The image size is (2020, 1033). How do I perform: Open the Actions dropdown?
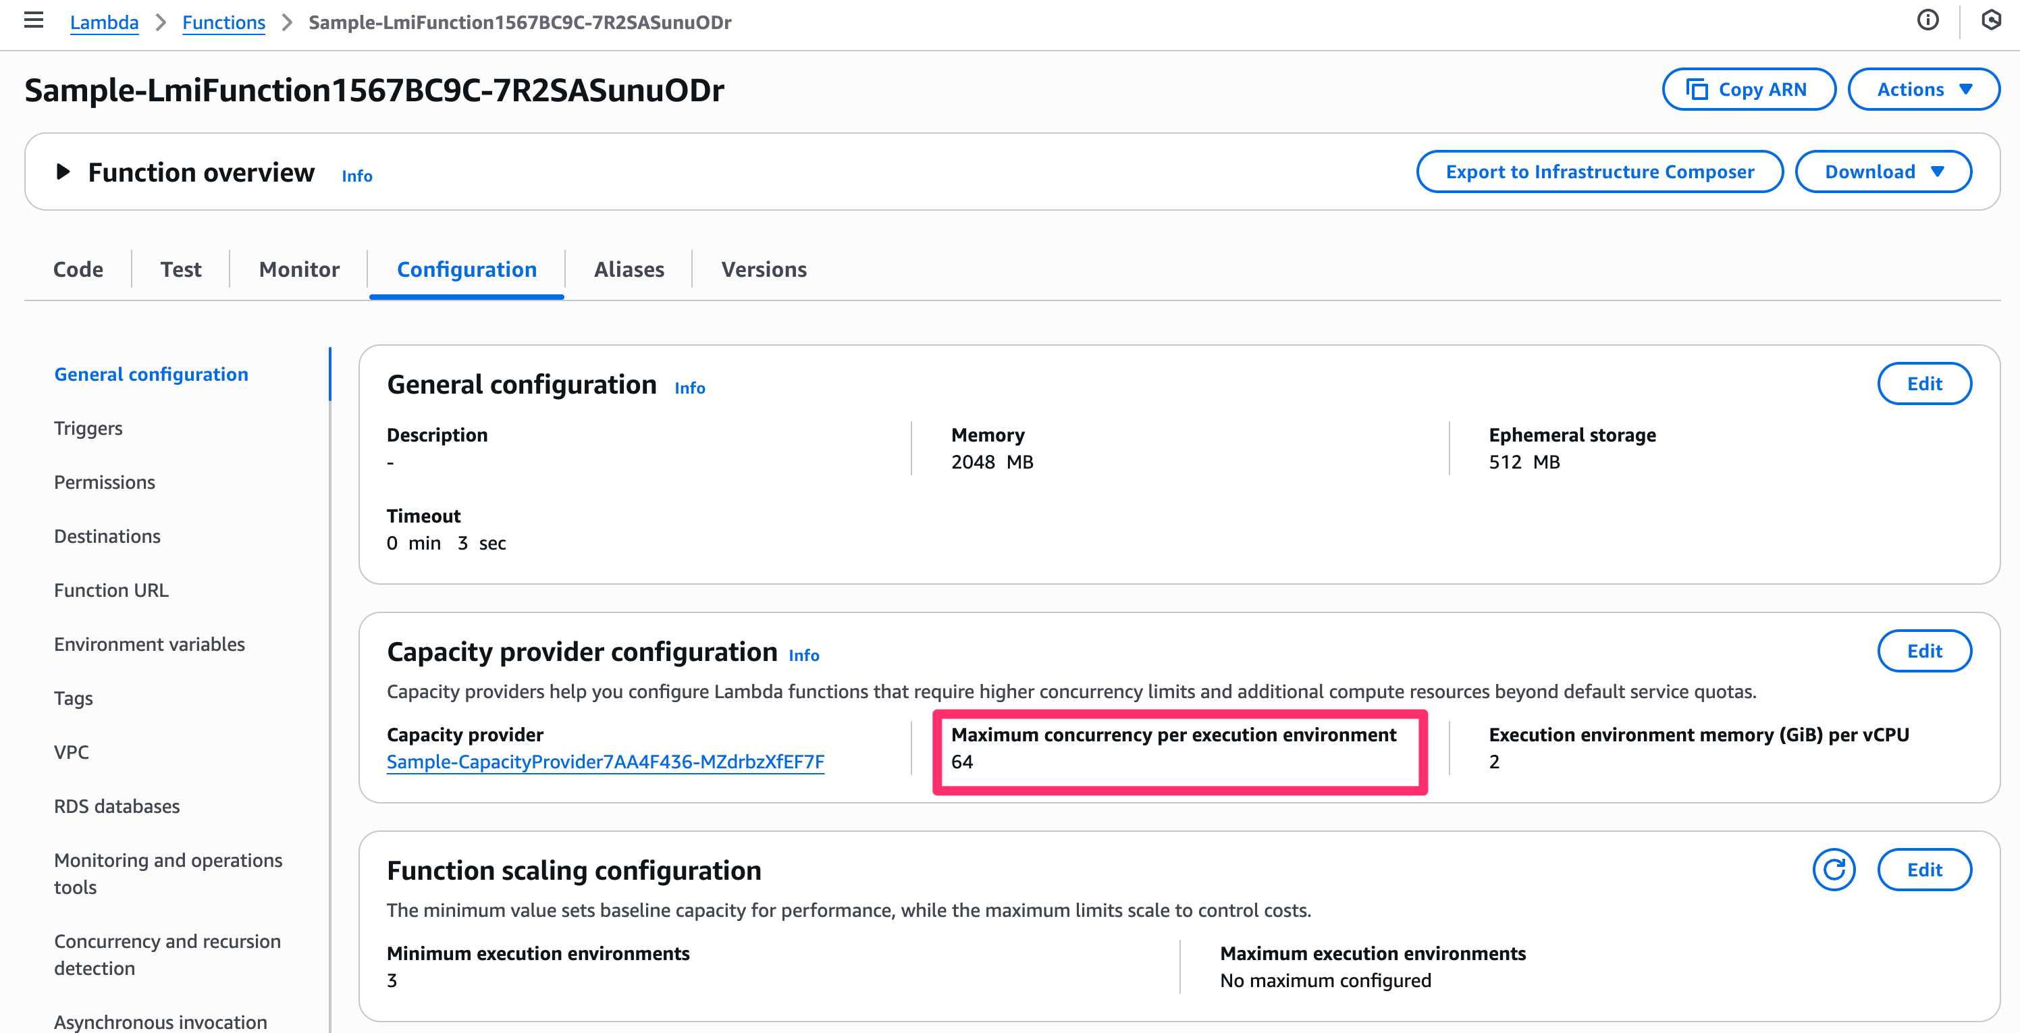pyautogui.click(x=1923, y=89)
